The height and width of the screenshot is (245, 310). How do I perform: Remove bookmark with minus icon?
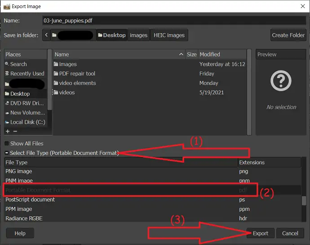(15, 131)
